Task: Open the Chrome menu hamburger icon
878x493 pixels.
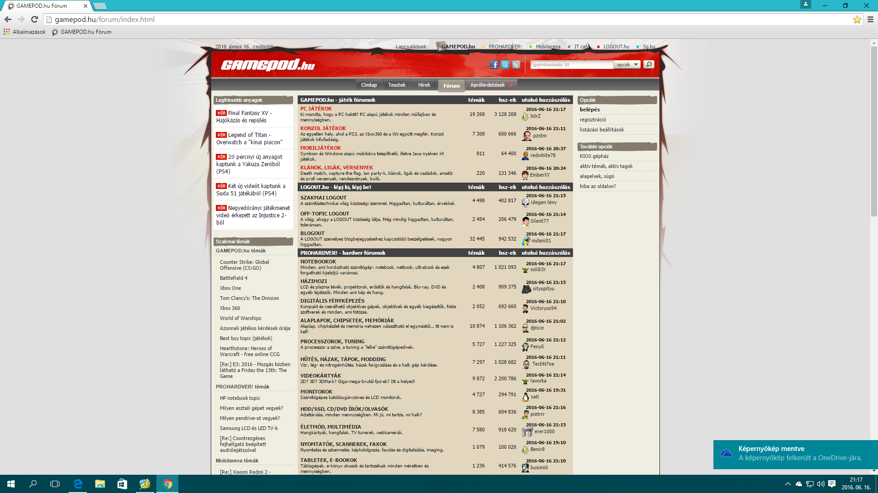Action: 870,19
